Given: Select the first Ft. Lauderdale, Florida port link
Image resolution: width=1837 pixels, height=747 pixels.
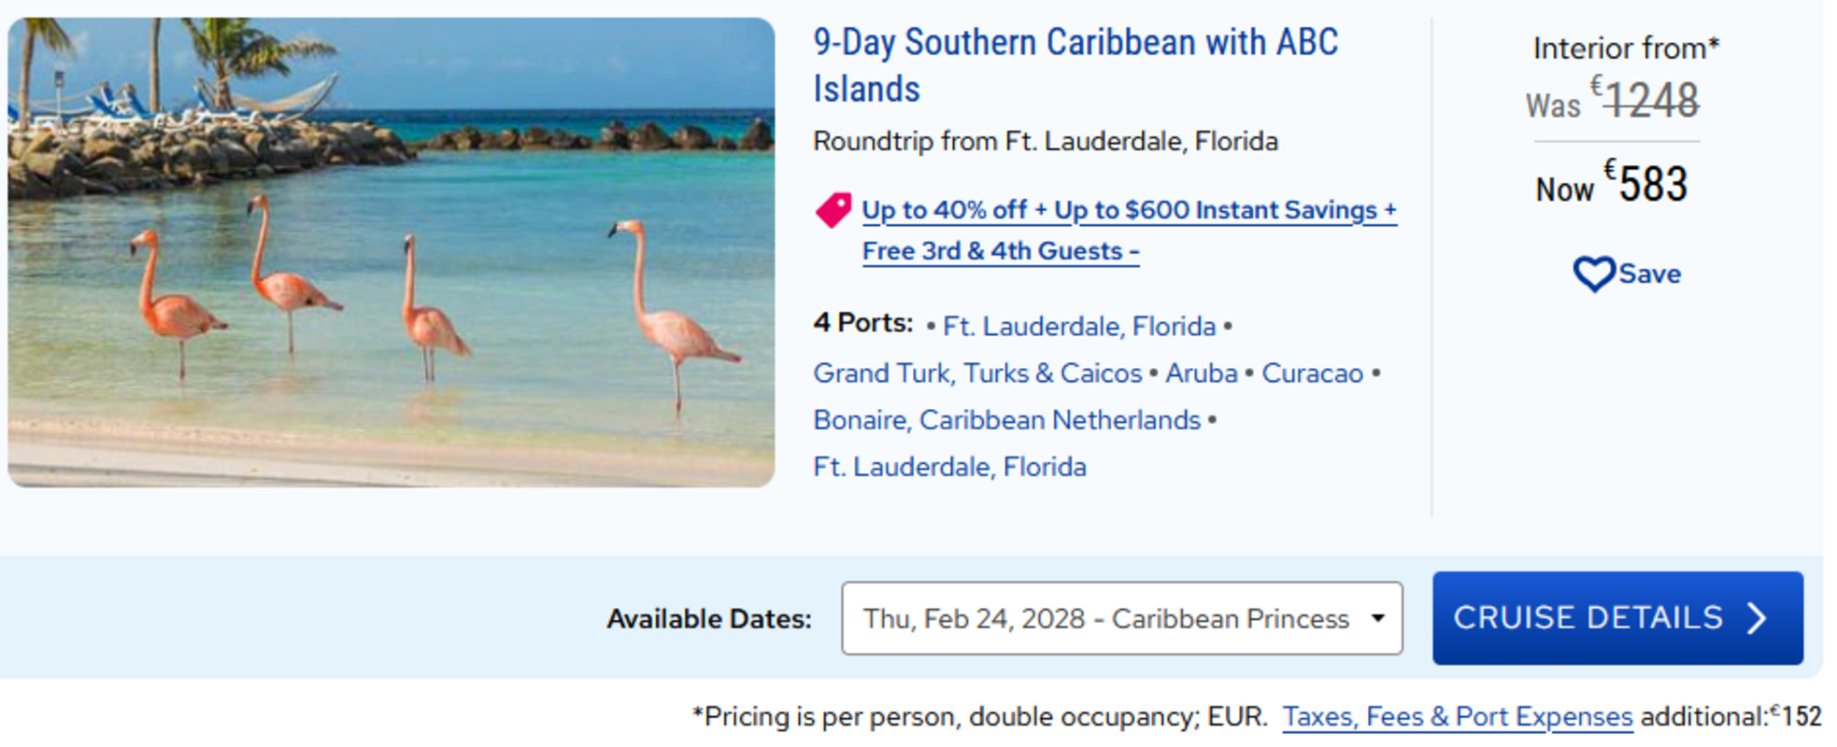Looking at the screenshot, I should point(1078,327).
